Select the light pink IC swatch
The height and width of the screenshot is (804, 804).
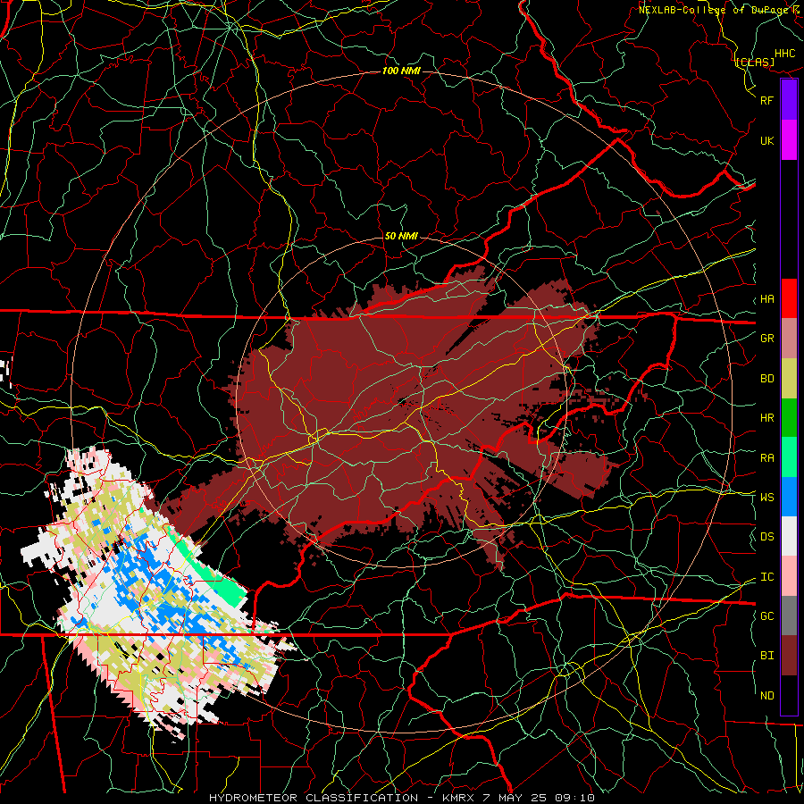pyautogui.click(x=789, y=576)
